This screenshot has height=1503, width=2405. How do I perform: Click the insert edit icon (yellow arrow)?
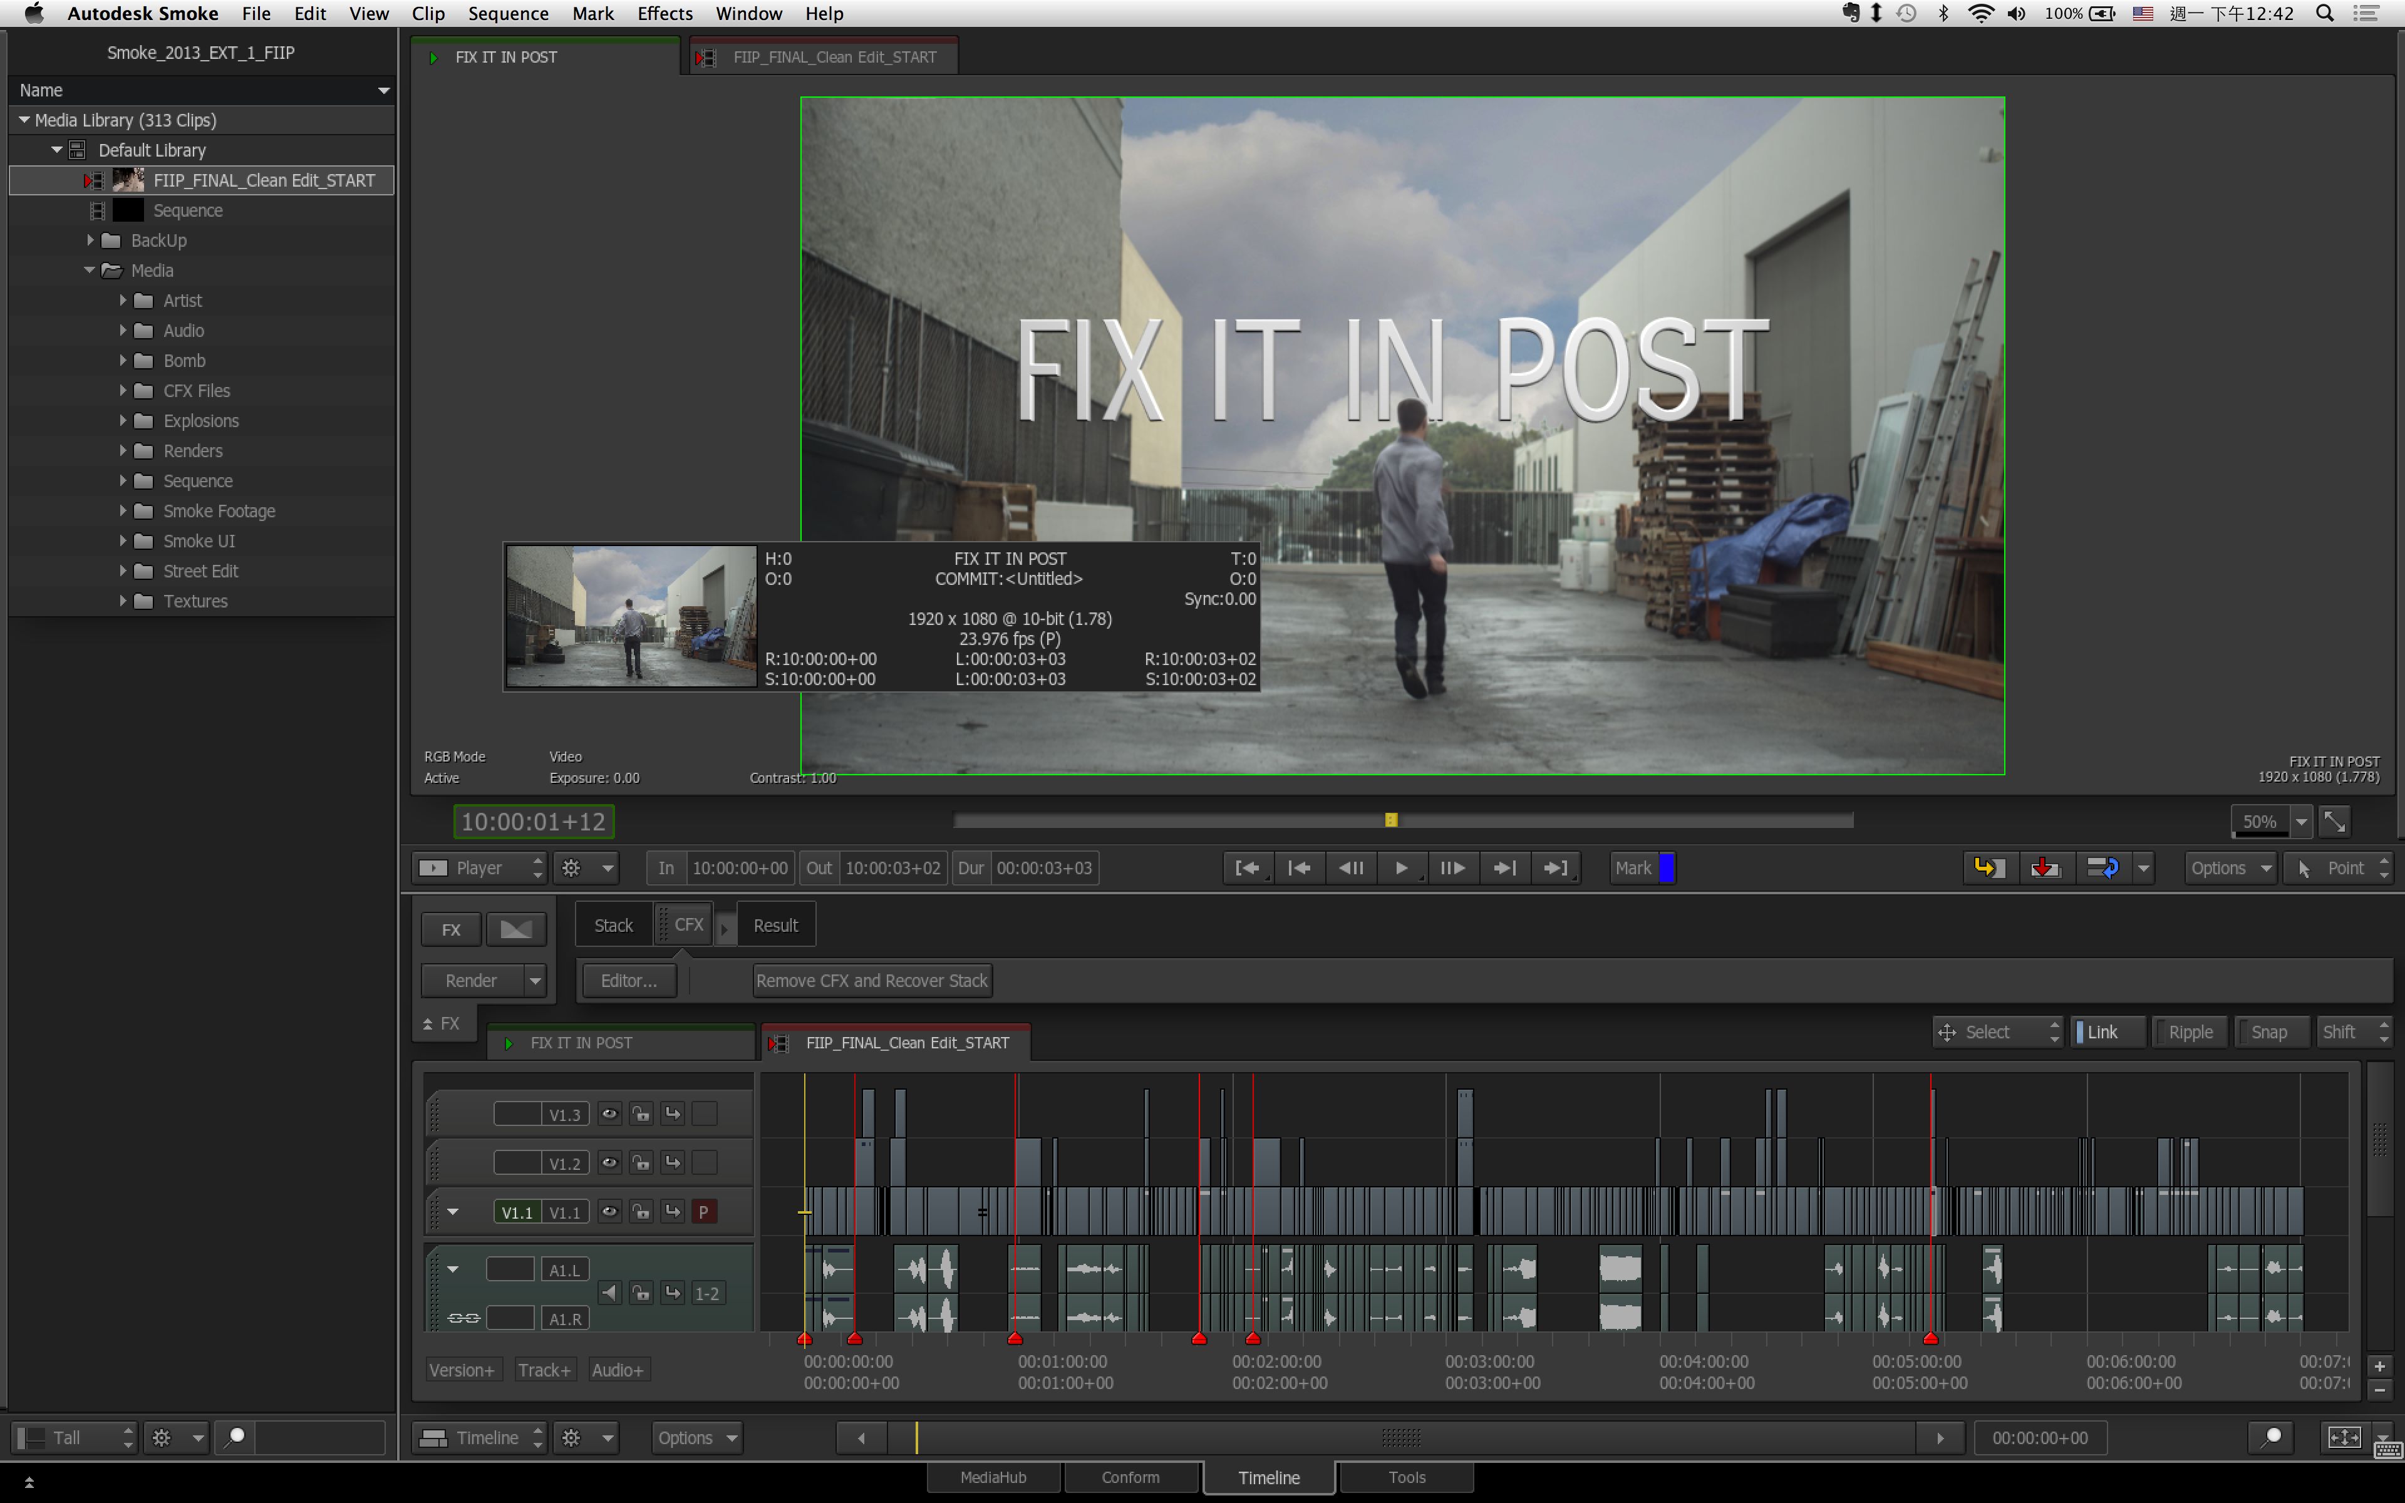[1988, 868]
